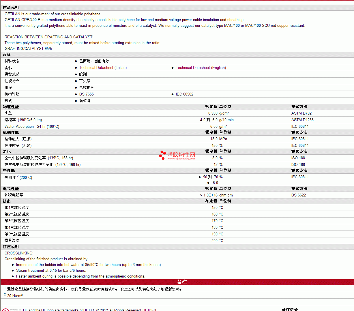Click the die temperature value 200

tap(214, 241)
